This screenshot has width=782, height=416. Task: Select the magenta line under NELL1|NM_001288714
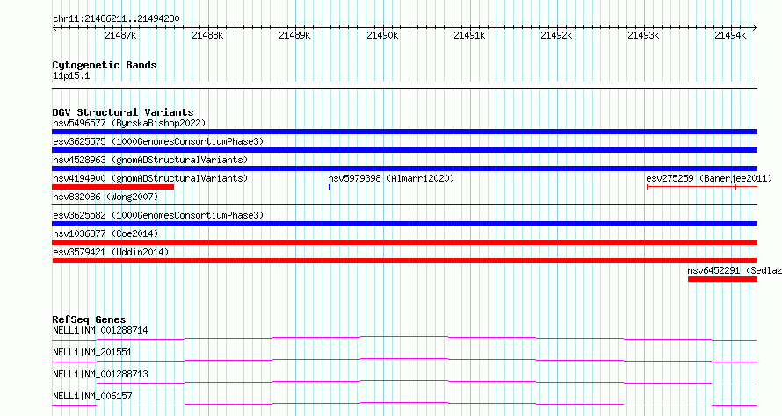click(x=404, y=338)
